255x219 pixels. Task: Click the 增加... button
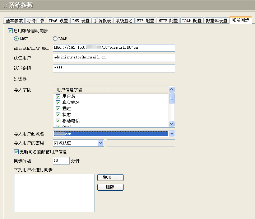110,177
